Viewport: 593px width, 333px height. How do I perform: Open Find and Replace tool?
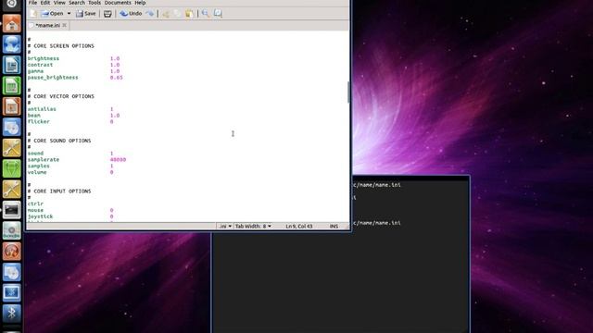click(218, 14)
